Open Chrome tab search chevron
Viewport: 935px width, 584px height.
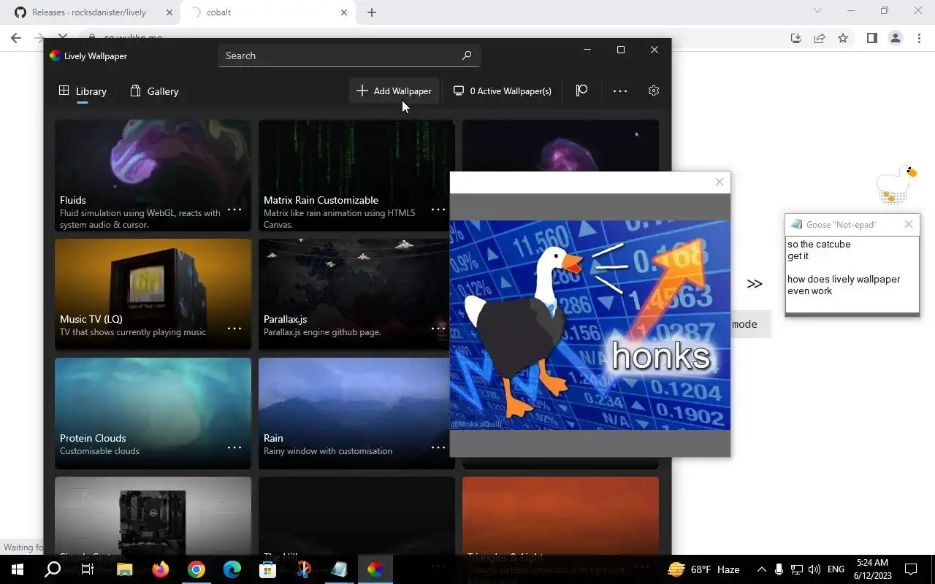click(817, 11)
